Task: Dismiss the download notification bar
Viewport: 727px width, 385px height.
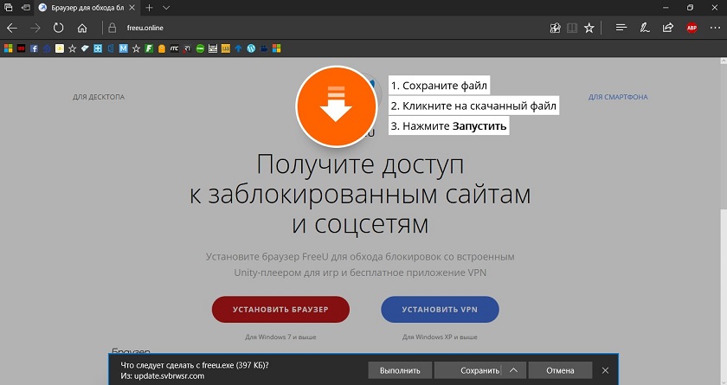Action: click(x=605, y=370)
